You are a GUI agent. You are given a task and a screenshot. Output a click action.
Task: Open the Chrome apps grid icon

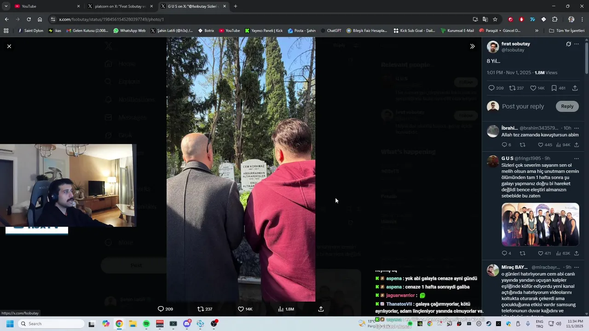(x=6, y=31)
